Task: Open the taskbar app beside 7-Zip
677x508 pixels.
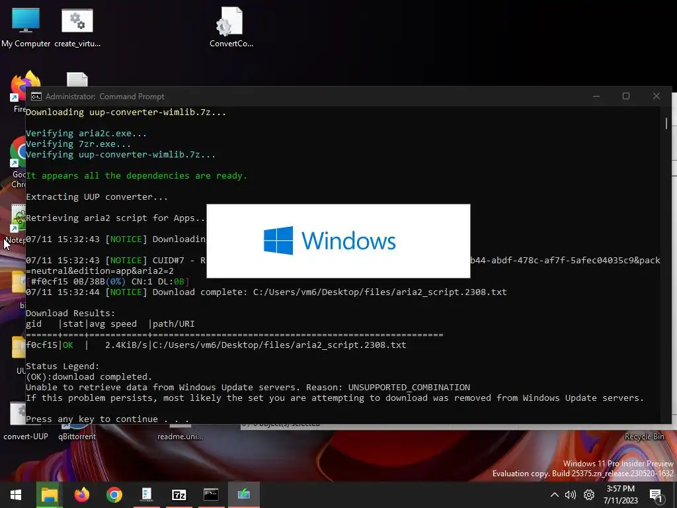Action: (x=146, y=495)
